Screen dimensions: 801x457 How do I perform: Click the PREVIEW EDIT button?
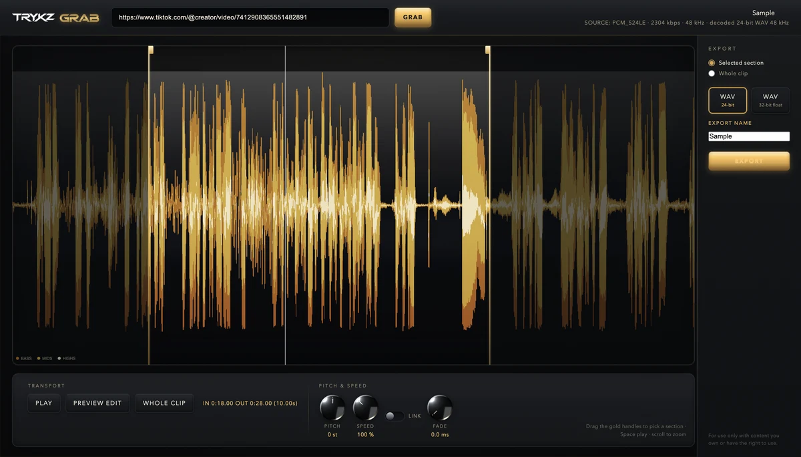pos(97,403)
